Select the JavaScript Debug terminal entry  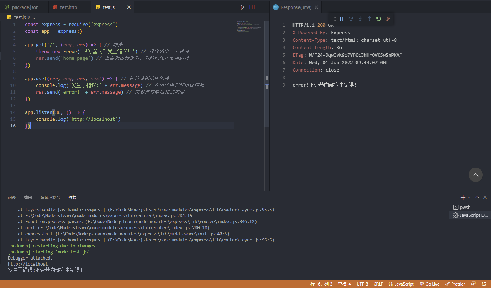tap(470, 215)
